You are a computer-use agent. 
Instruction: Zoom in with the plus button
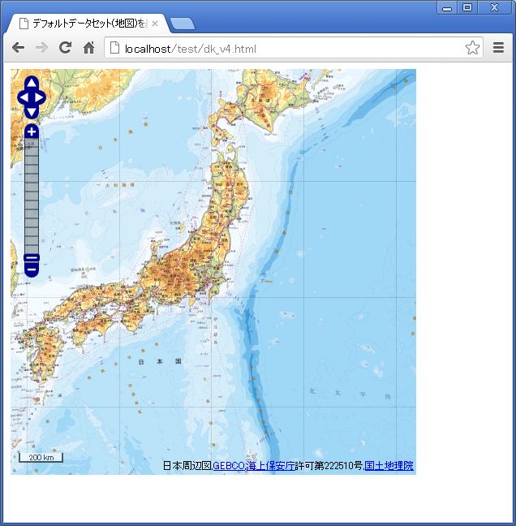coord(32,131)
